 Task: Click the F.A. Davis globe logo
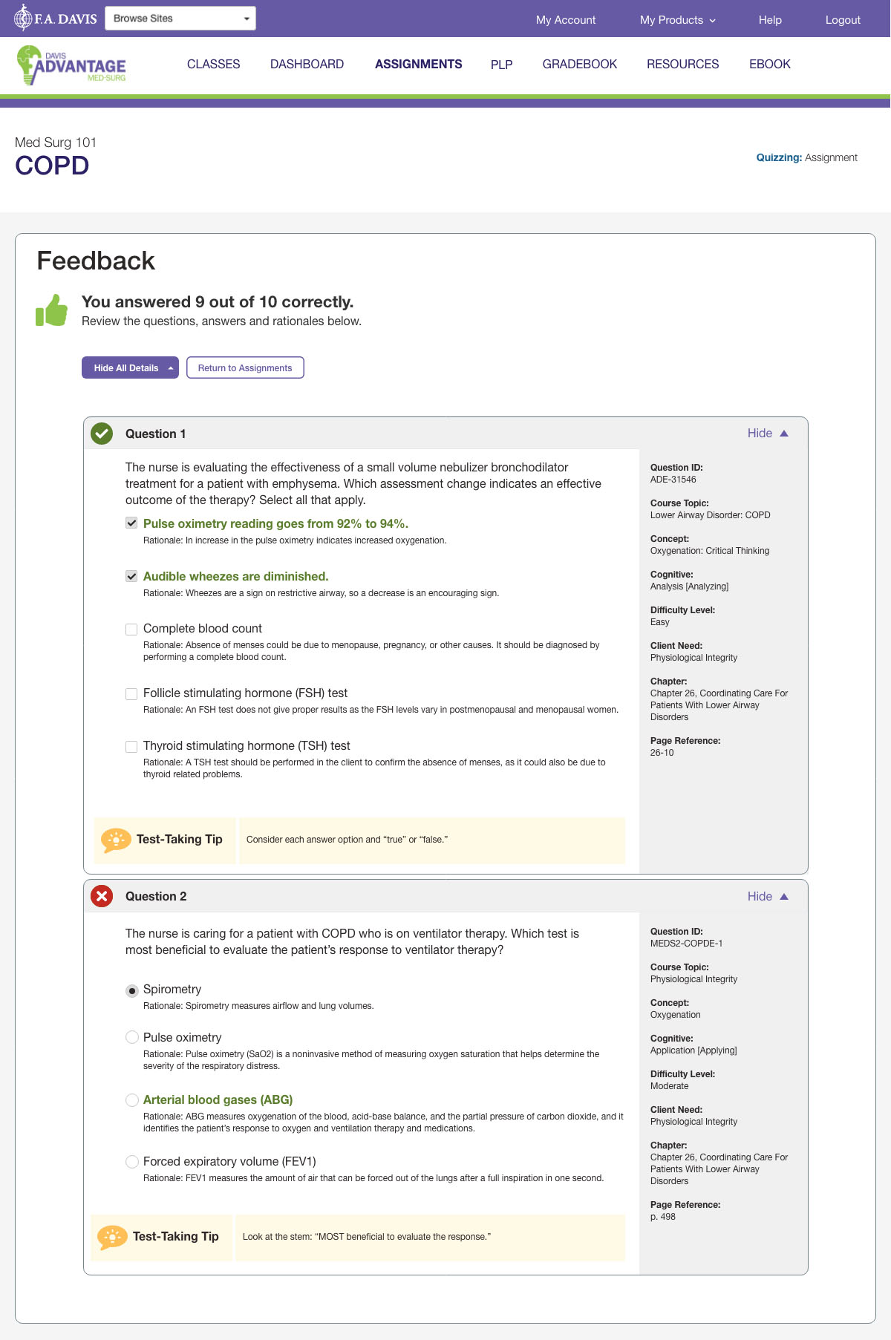tap(56, 18)
